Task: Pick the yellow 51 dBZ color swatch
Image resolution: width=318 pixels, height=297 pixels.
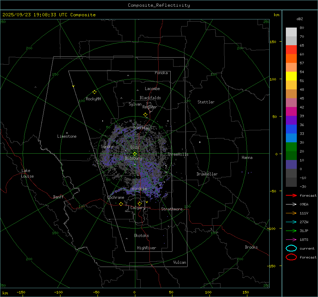Action: tap(291, 76)
